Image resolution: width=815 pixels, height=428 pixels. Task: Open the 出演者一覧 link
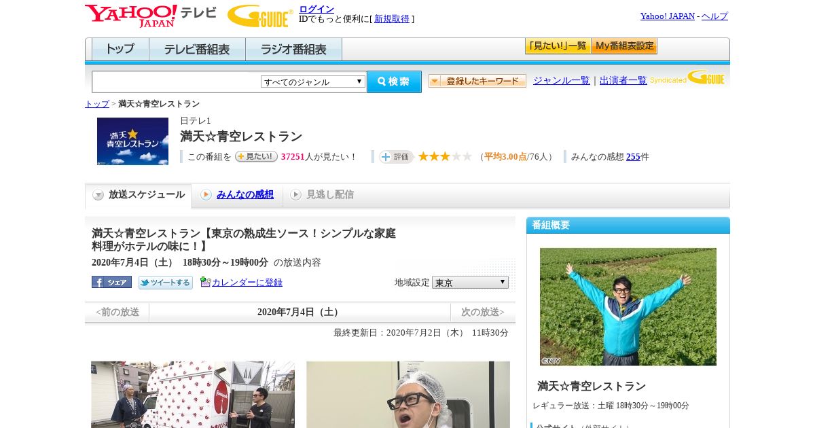click(x=623, y=81)
